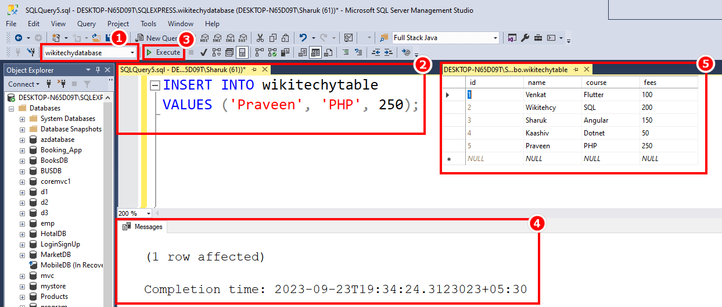
Task: Click the Decrease Indent icon
Action: (376, 52)
